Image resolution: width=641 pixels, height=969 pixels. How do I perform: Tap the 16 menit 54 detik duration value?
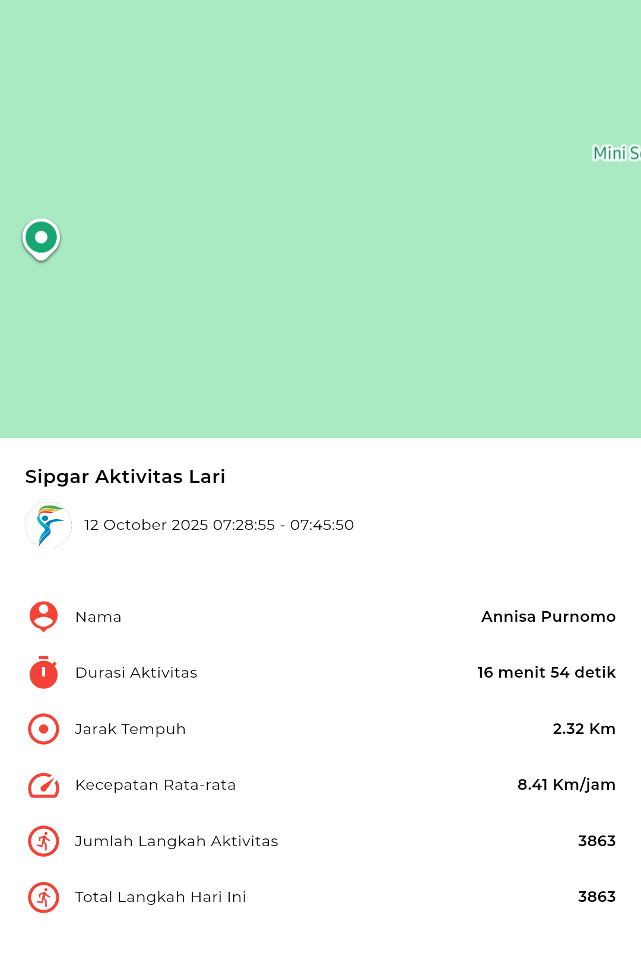tap(546, 672)
